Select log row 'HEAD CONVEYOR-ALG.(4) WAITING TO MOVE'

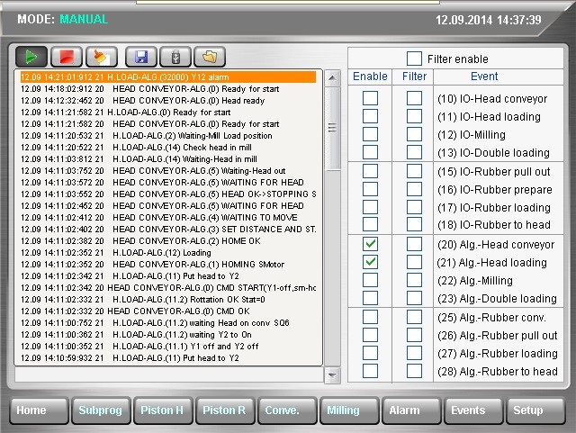(x=168, y=218)
